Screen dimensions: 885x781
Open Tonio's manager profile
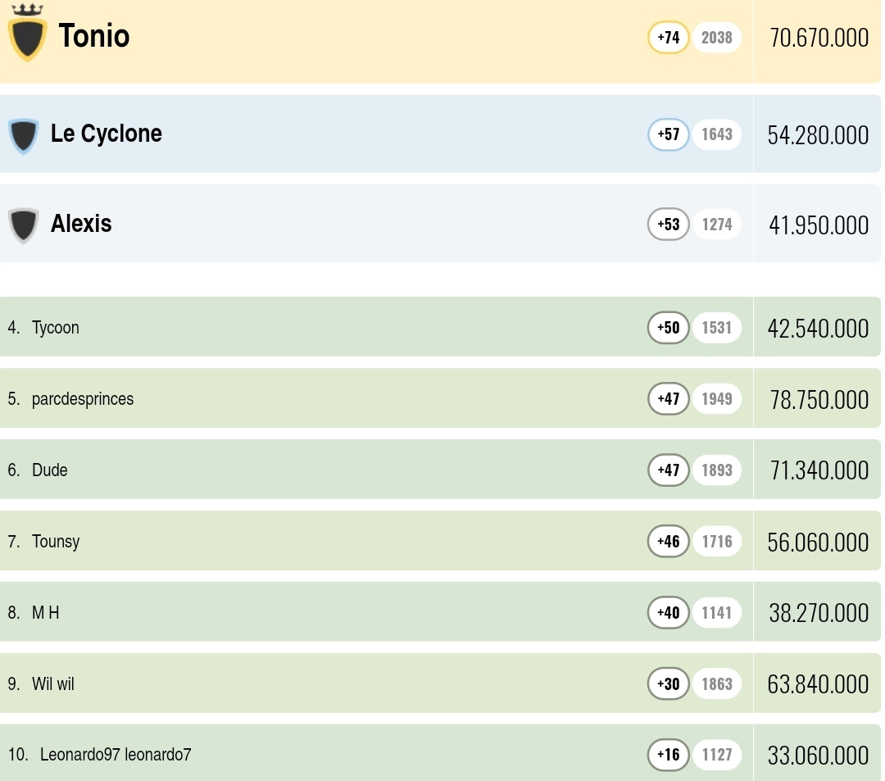point(94,37)
